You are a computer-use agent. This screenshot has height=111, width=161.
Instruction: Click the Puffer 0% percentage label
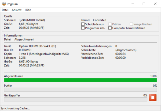(155, 86)
